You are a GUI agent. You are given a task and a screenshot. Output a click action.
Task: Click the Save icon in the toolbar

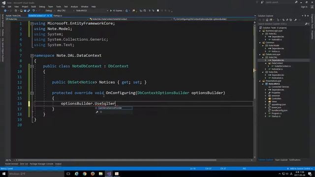click(x=25, y=11)
